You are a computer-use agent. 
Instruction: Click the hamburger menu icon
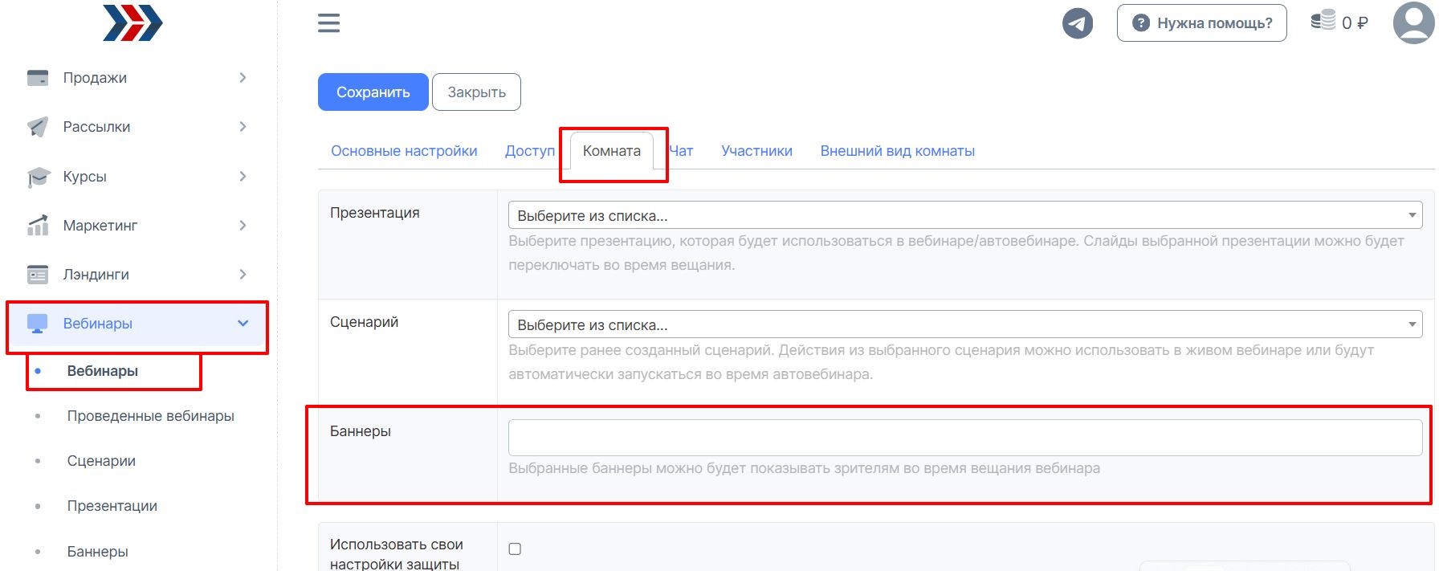(328, 23)
